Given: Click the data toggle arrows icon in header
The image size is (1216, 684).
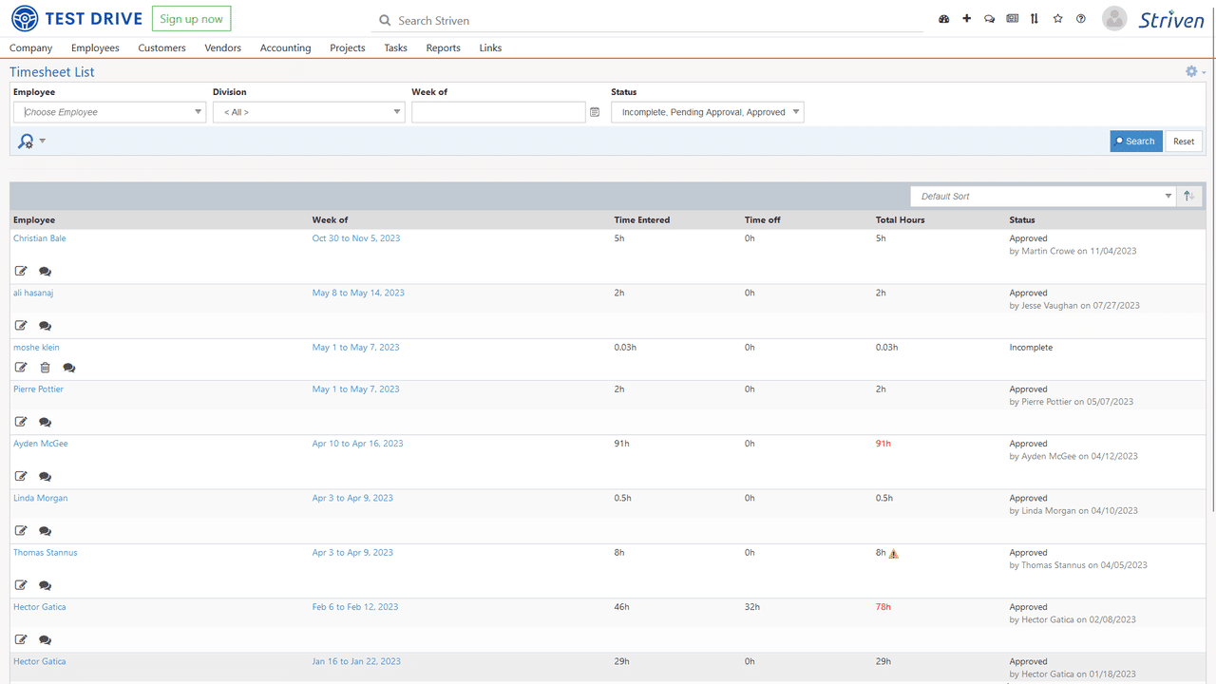Looking at the screenshot, I should point(1035,18).
